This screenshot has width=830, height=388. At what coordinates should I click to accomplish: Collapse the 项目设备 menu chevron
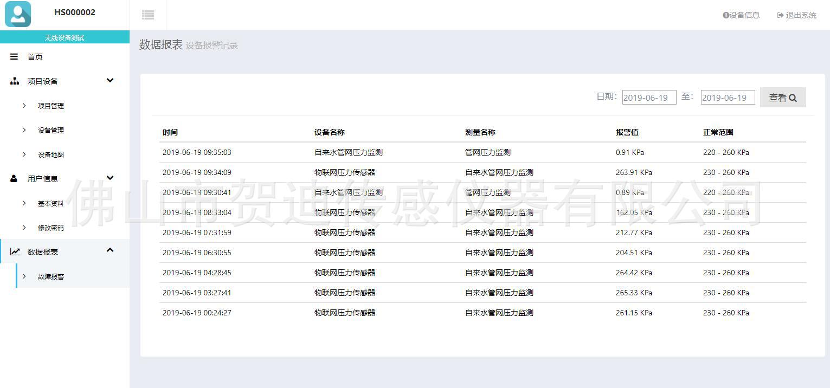[x=110, y=81]
